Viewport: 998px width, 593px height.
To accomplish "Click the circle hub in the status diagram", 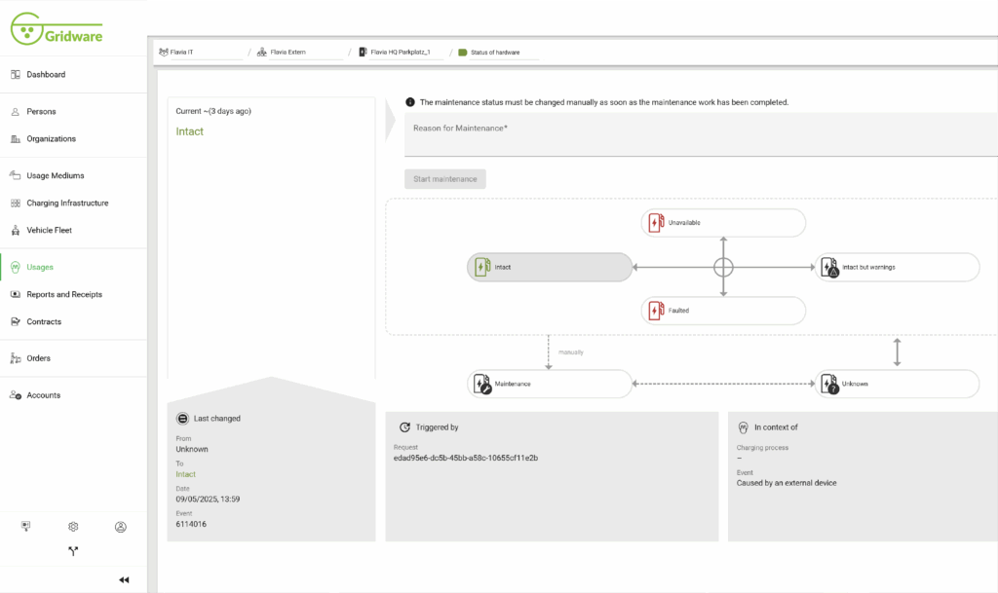I will pos(723,267).
